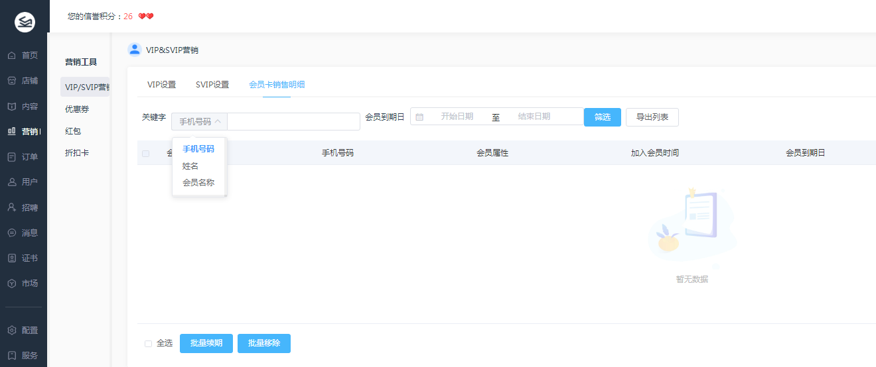Click the 导出列表 export button

652,117
